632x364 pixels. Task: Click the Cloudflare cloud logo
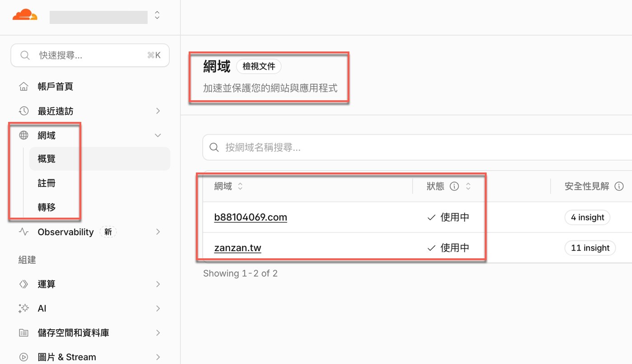[x=25, y=15]
